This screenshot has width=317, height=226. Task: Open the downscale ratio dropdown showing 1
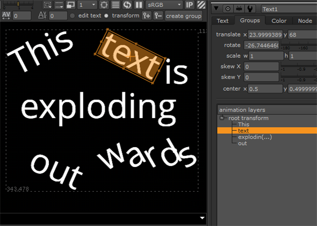[87, 5]
